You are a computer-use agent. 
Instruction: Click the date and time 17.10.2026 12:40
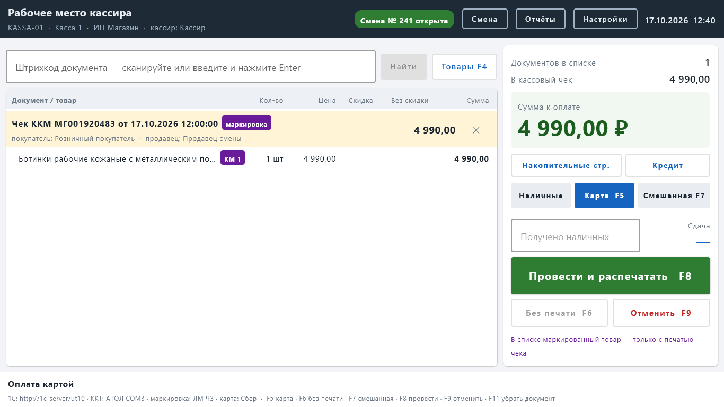click(x=680, y=21)
